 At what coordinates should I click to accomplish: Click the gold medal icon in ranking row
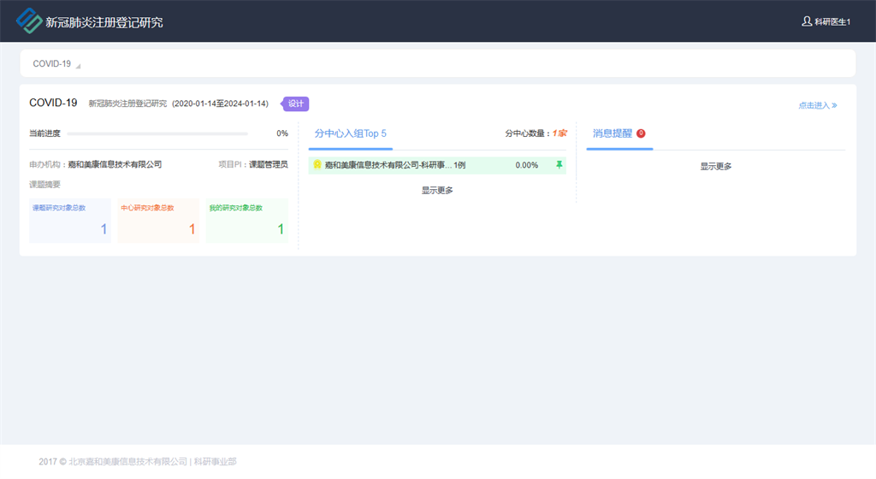[317, 165]
